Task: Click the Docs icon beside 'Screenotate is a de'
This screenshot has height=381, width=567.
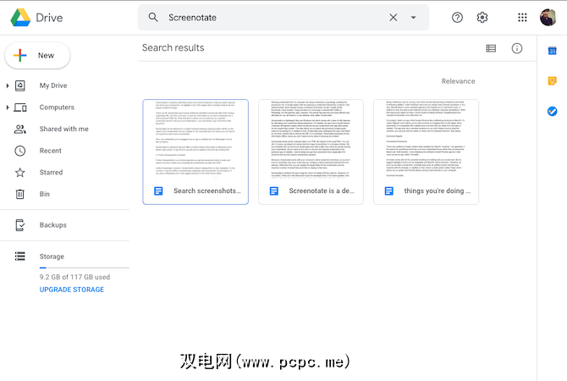Action: 273,191
